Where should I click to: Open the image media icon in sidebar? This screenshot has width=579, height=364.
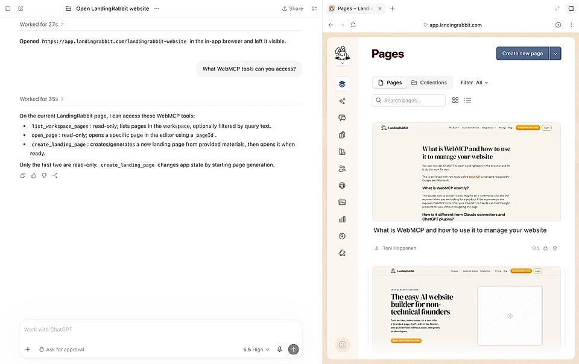(x=342, y=202)
